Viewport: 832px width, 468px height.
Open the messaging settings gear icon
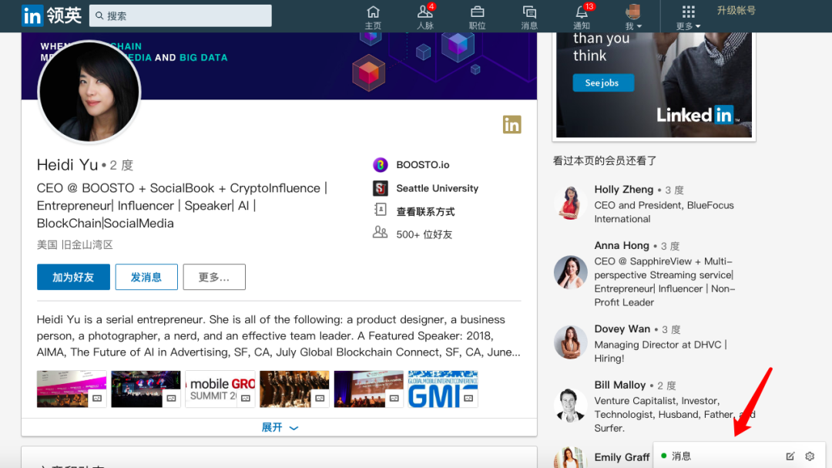coord(810,456)
